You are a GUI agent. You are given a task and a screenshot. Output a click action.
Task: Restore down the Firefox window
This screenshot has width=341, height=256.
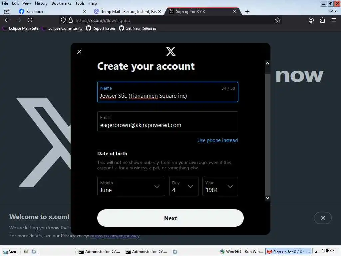(x=330, y=3)
